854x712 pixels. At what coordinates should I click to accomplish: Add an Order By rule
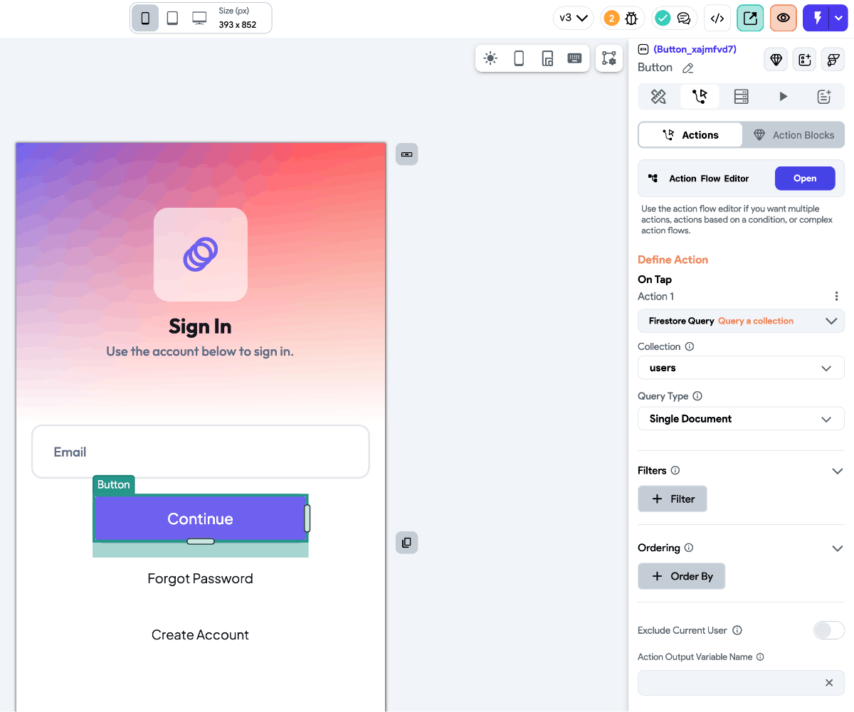(681, 576)
